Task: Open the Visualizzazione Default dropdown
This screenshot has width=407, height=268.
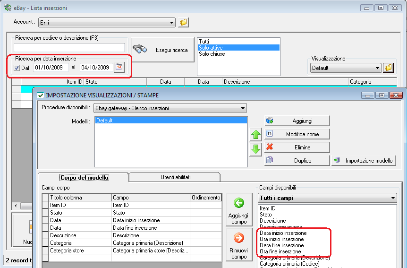Action: pos(346,68)
